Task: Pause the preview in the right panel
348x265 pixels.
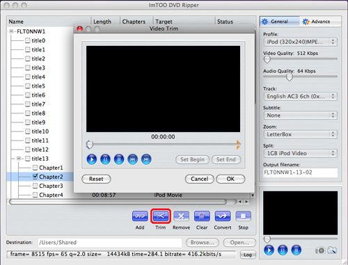Action: (x=283, y=250)
